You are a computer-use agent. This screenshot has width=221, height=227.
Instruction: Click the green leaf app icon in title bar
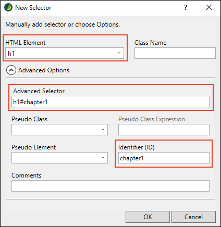tap(8, 8)
